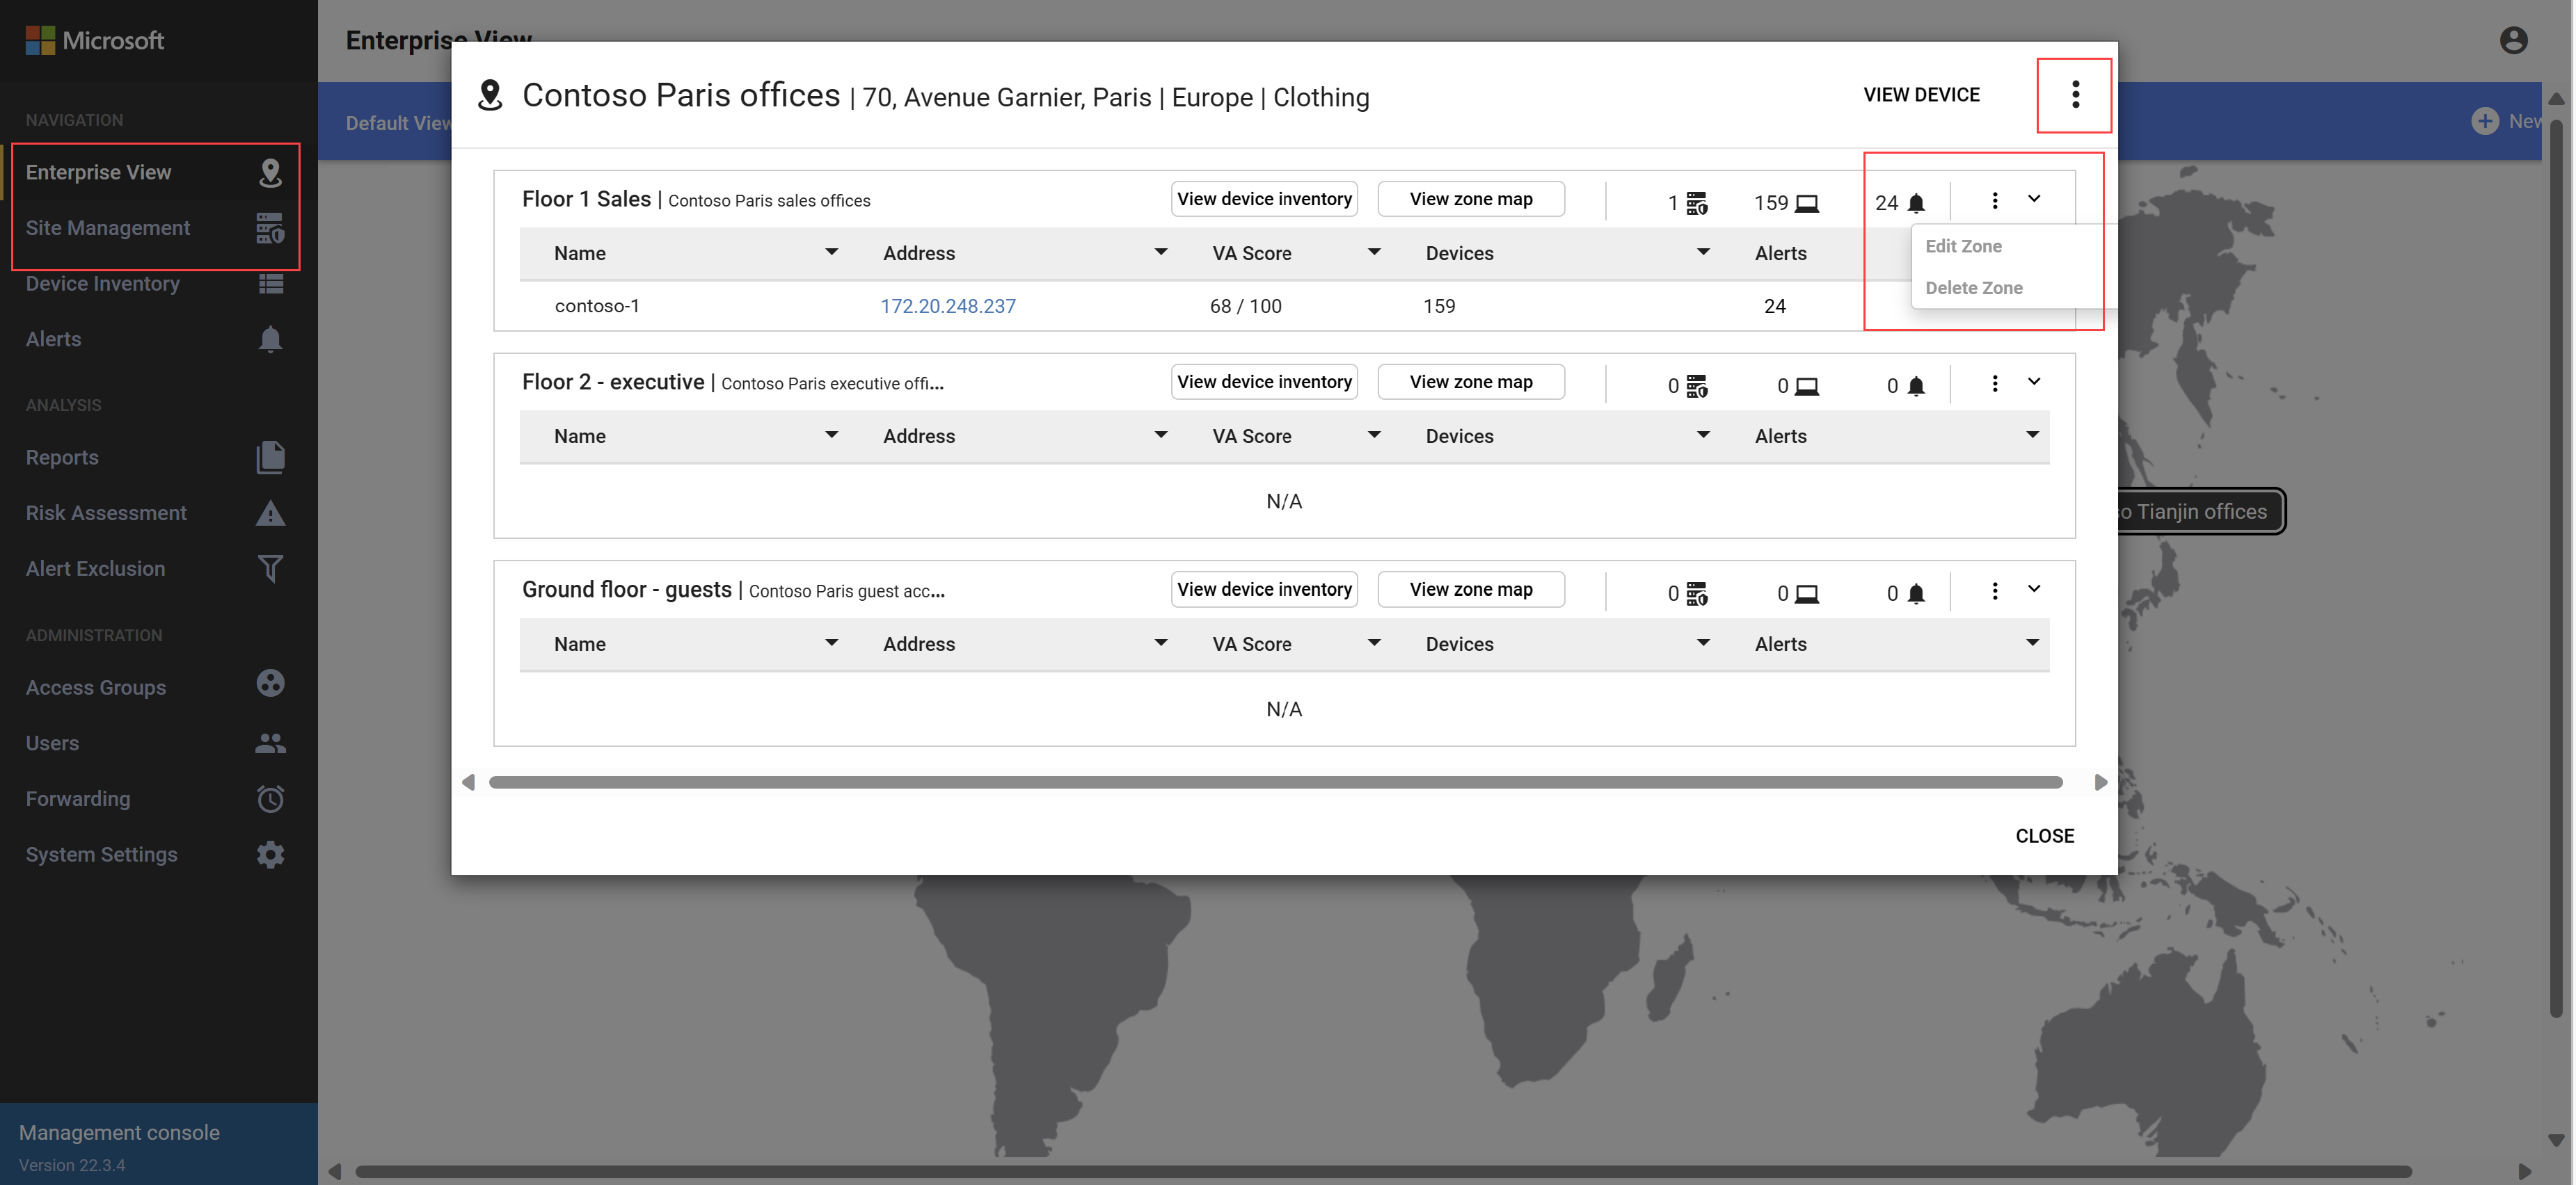2576x1185 pixels.
Task: Click the Reports documents icon
Action: [x=270, y=458]
